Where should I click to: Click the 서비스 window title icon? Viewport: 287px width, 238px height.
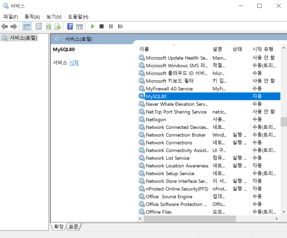coord(5,6)
